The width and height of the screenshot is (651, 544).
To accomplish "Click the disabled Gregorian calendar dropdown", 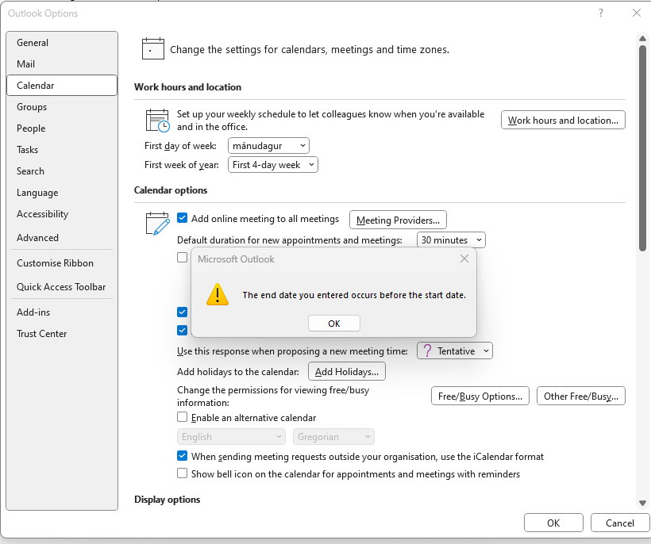I will tap(333, 437).
